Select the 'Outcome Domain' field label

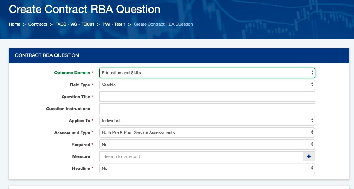coord(72,73)
